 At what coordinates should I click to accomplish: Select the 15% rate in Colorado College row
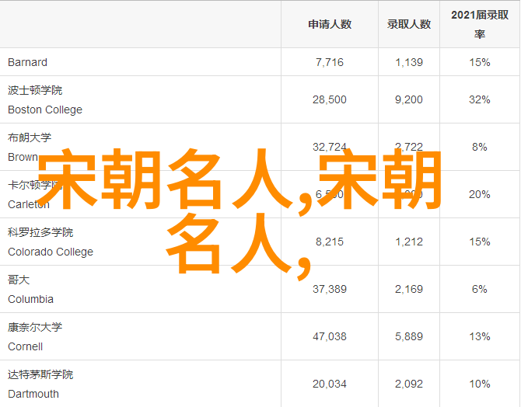point(480,242)
